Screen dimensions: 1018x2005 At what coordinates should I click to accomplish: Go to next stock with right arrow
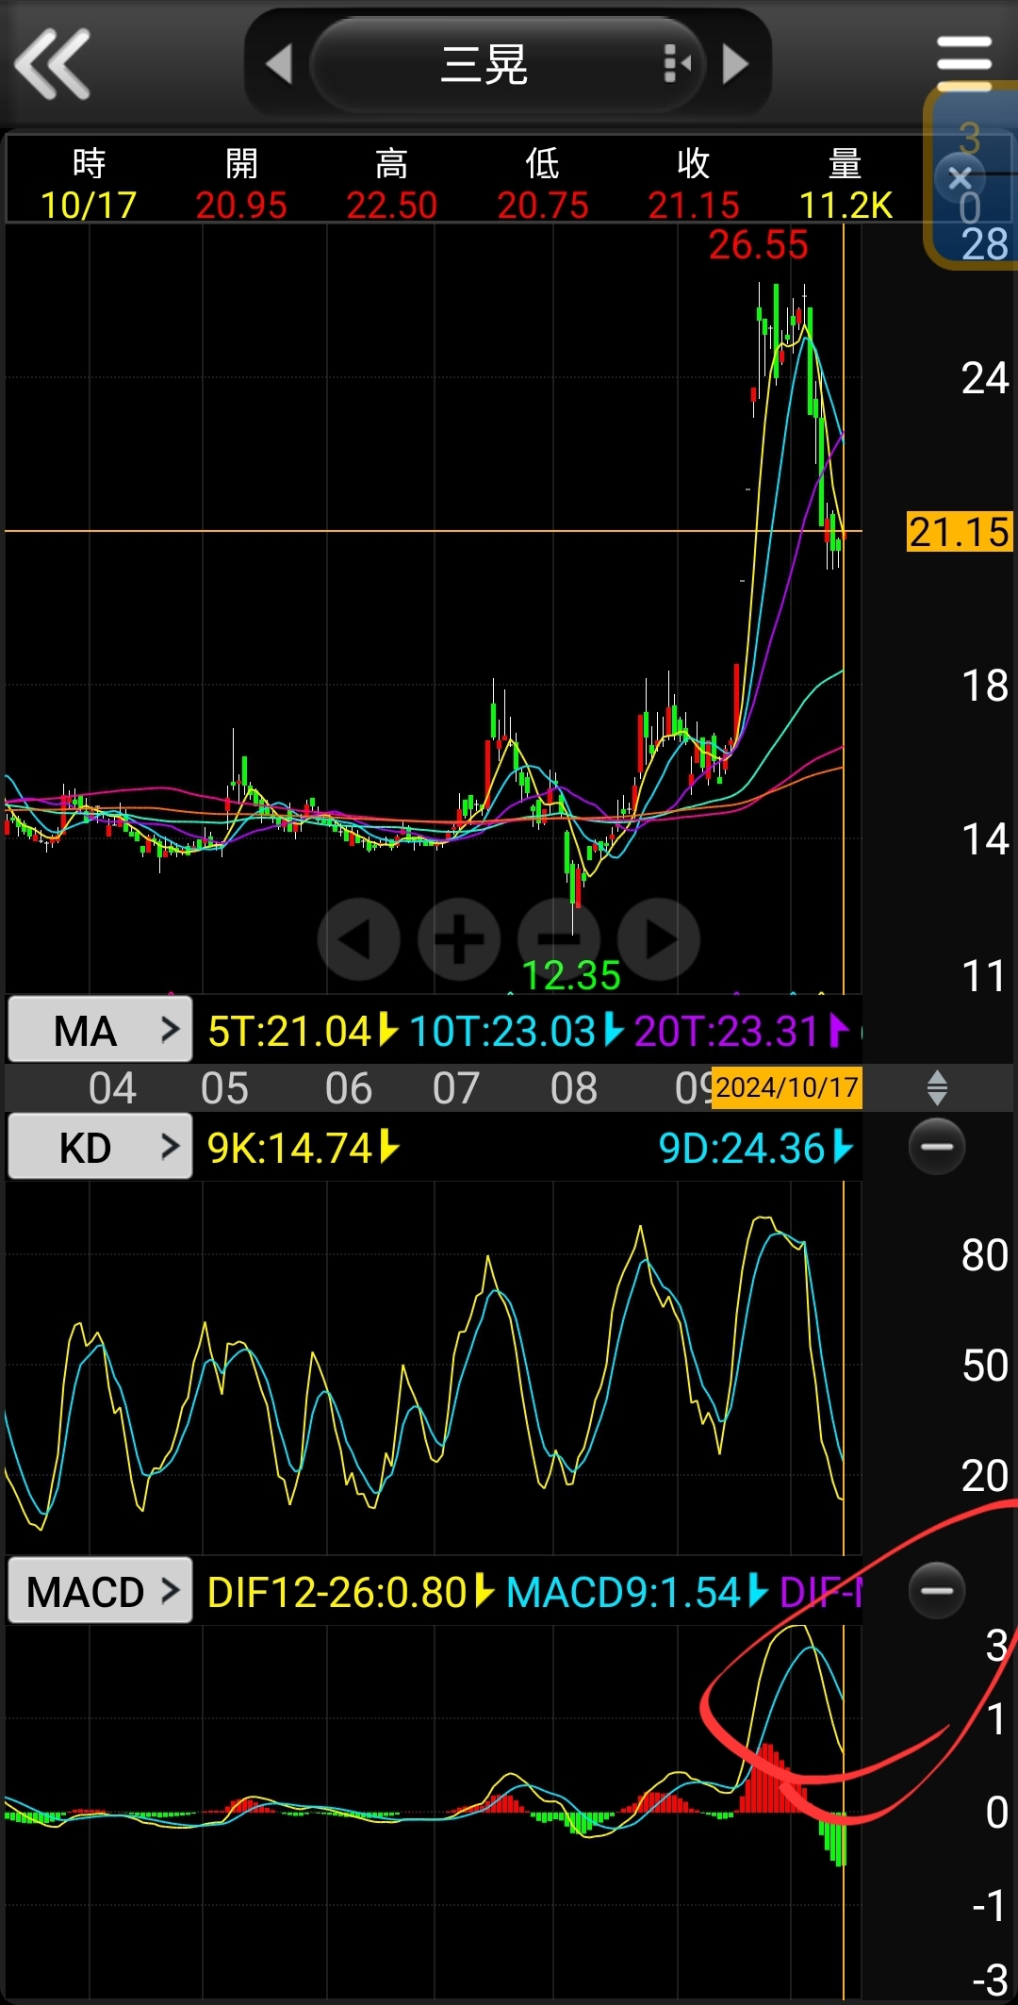pyautogui.click(x=735, y=64)
